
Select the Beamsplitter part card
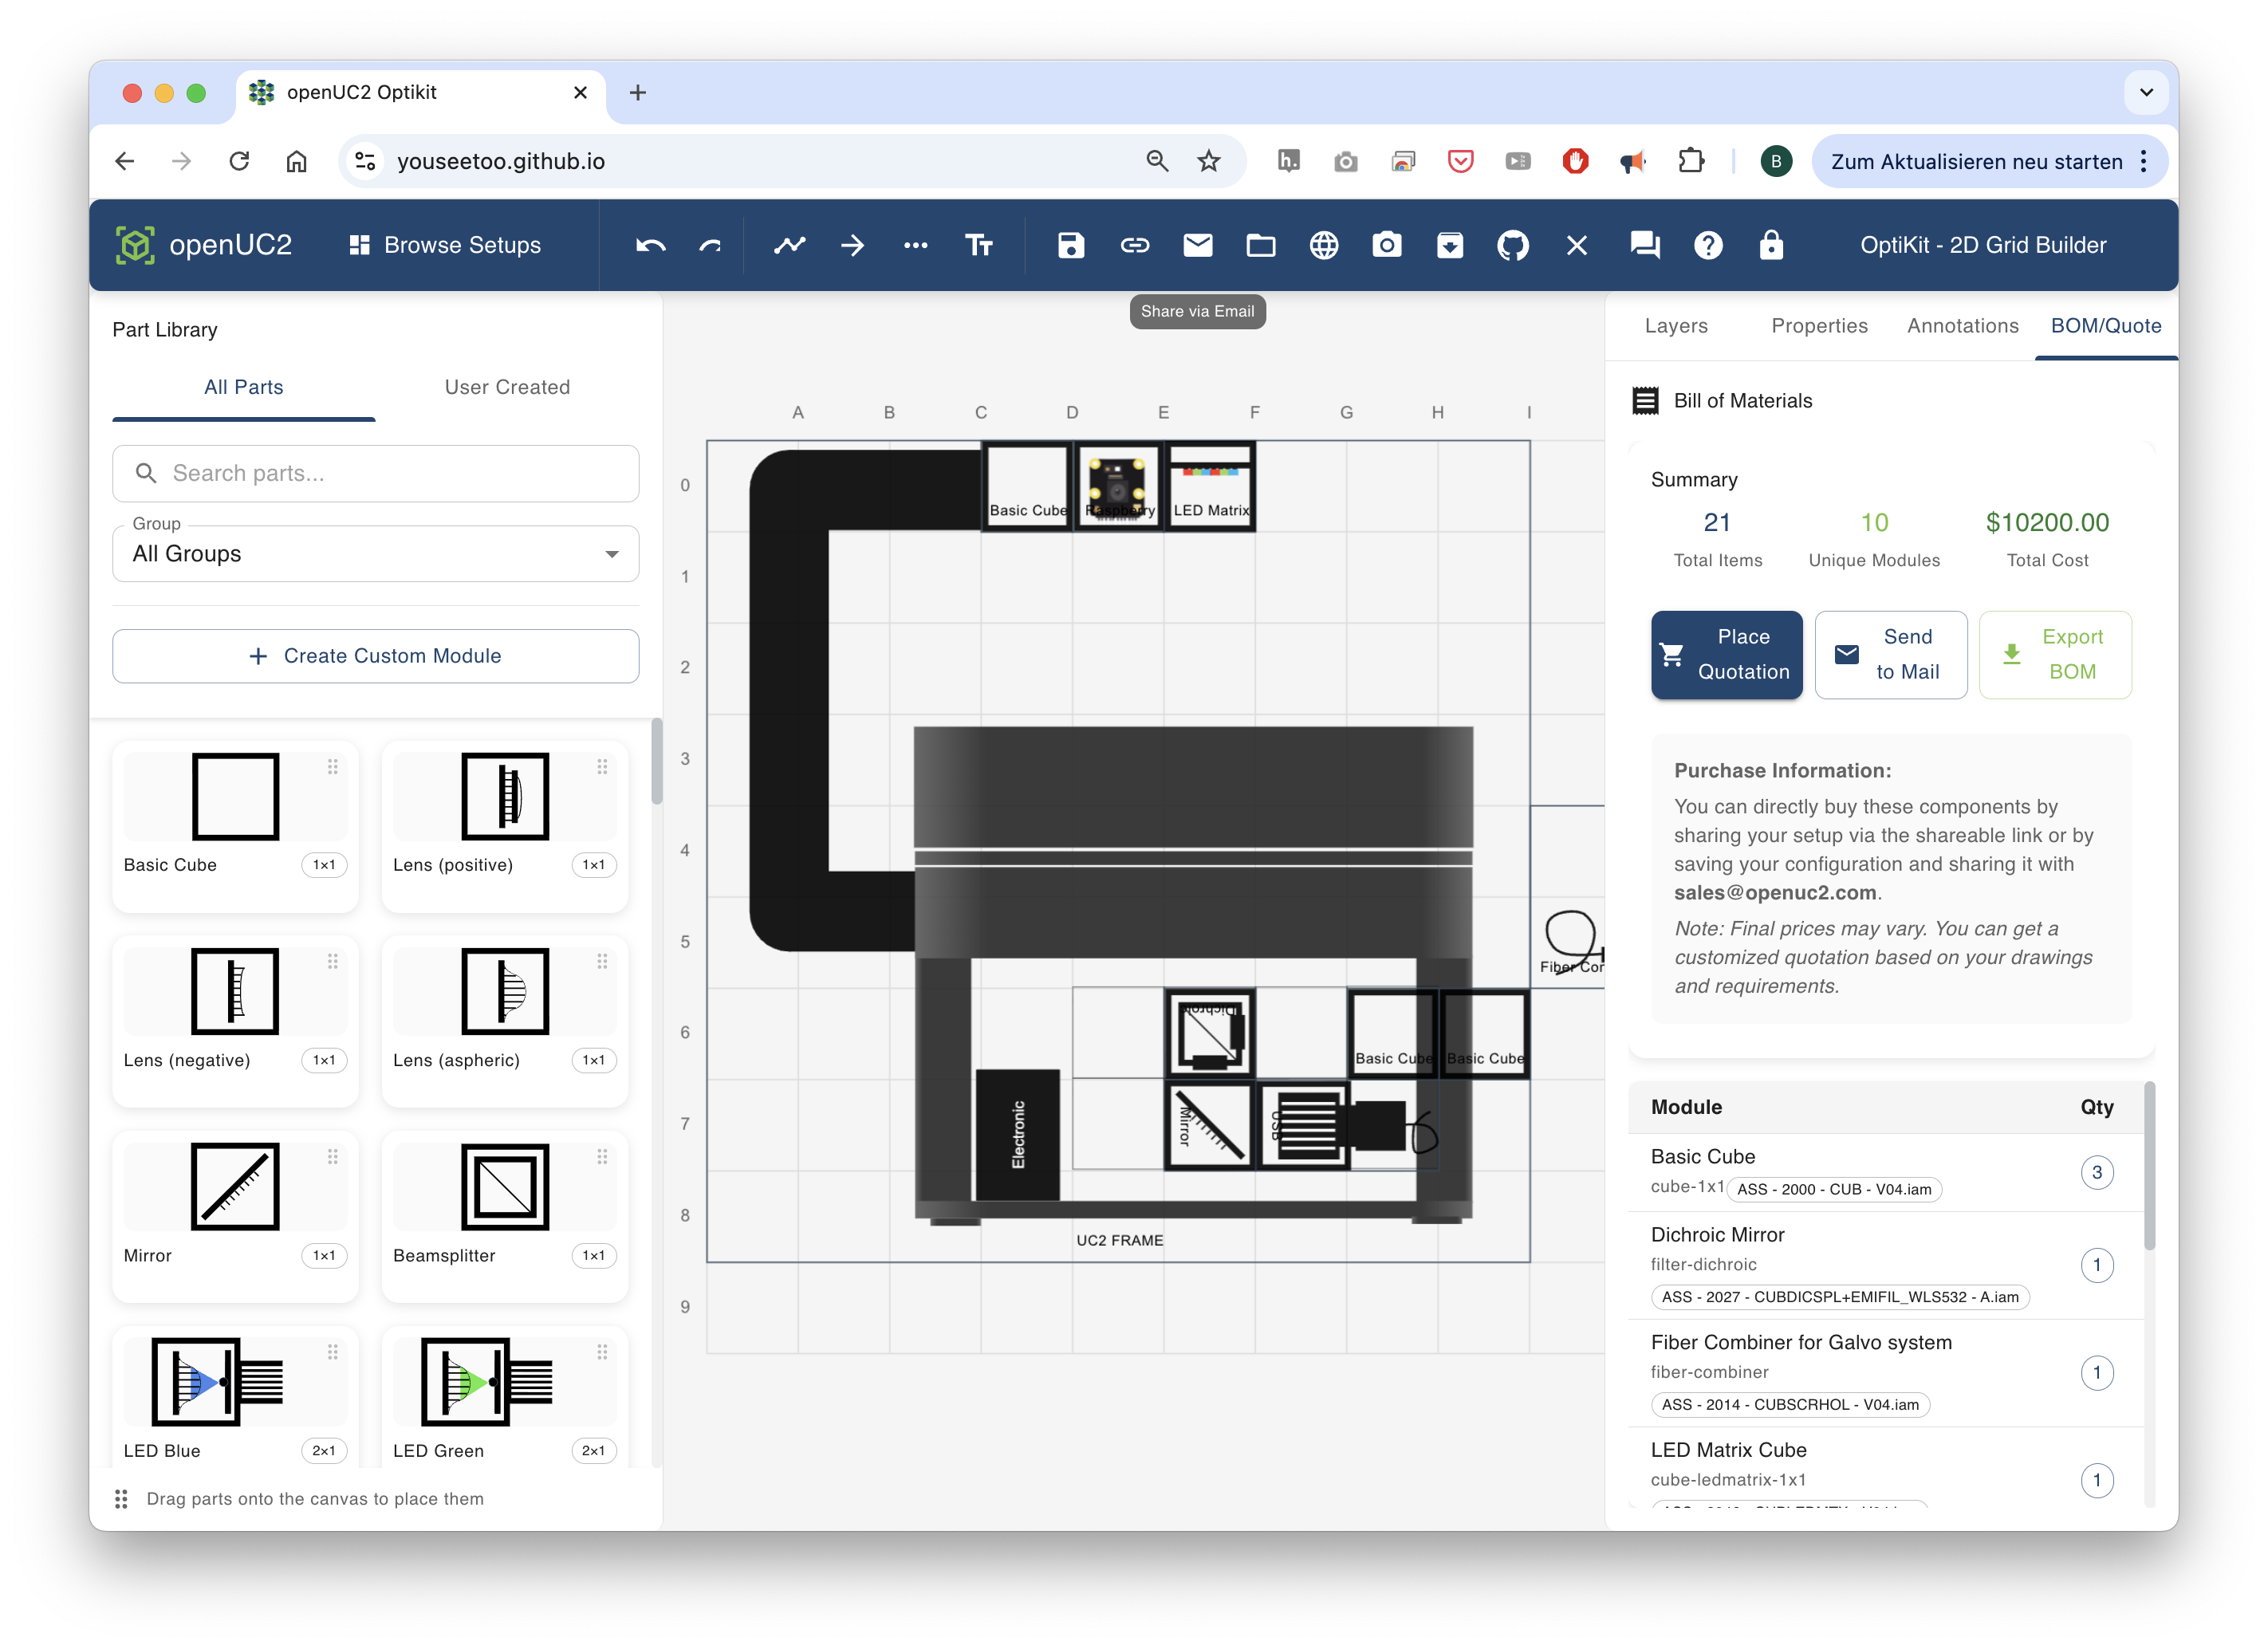tap(505, 1216)
